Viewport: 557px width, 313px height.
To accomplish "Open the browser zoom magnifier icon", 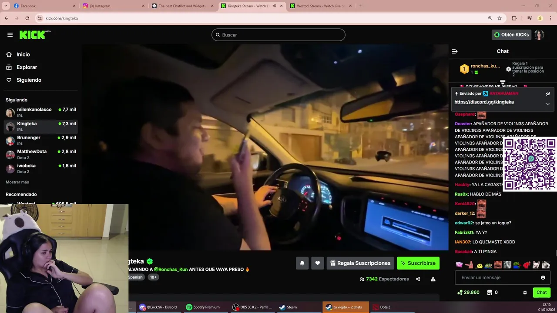I will pyautogui.click(x=490, y=18).
